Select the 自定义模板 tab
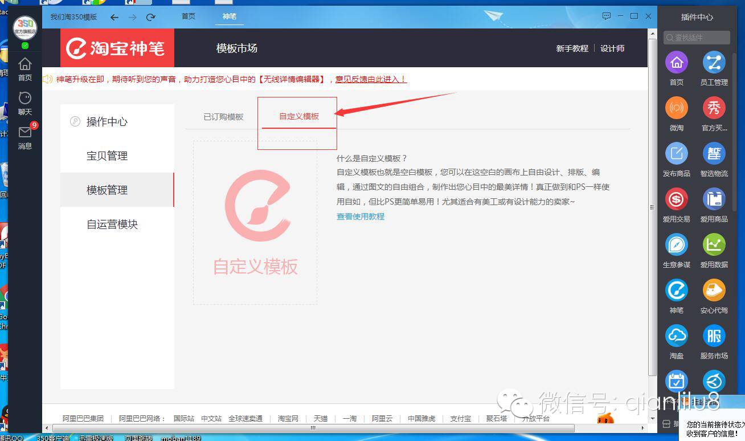745x441 pixels. (299, 116)
